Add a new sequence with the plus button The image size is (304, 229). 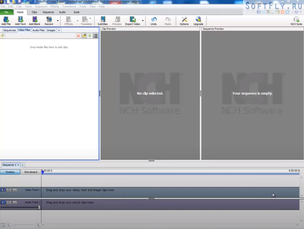(23, 165)
